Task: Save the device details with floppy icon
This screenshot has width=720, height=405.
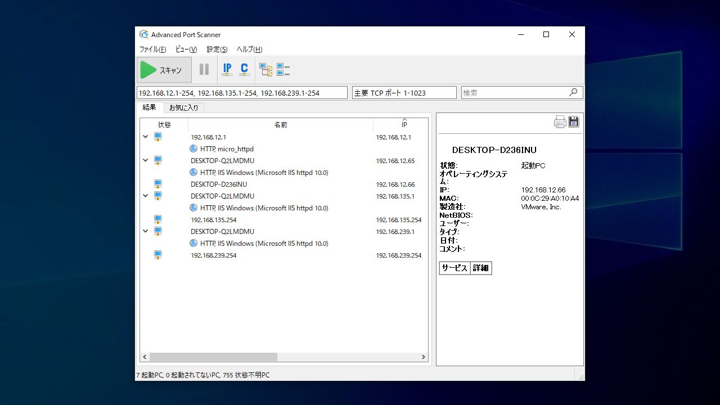Action: coord(574,121)
